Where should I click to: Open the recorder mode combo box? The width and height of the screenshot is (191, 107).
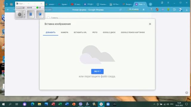click(x=20, y=8)
